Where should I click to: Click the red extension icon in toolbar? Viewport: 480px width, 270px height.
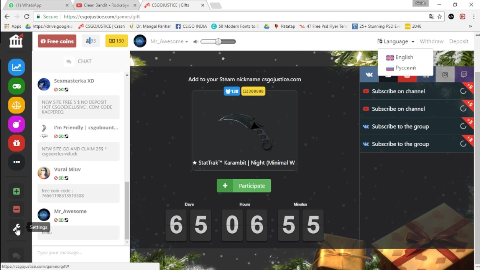(x=462, y=16)
